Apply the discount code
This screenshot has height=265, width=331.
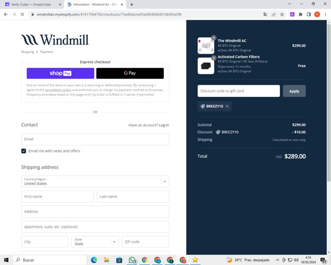coord(294,91)
